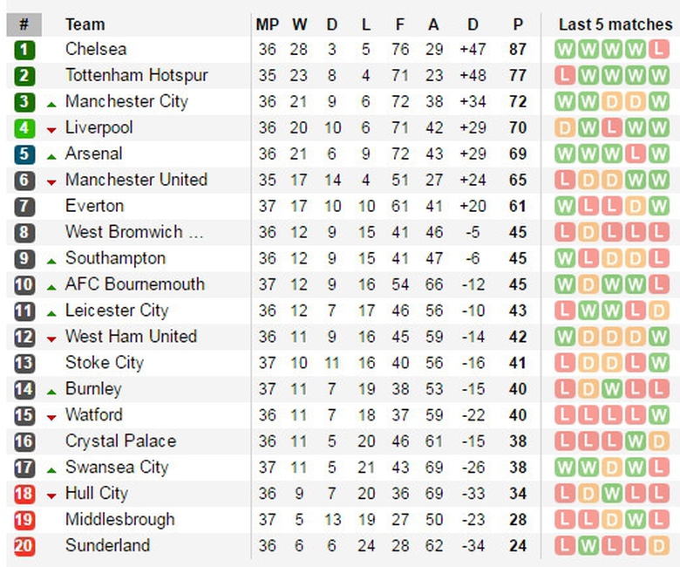Sort table by Team column header
680x567 pixels.
pyautogui.click(x=85, y=24)
